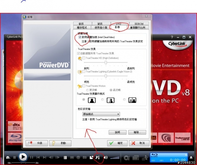Mute audio using the speaker icon
Image resolution: width=197 pixels, height=165 pixels.
point(106,157)
